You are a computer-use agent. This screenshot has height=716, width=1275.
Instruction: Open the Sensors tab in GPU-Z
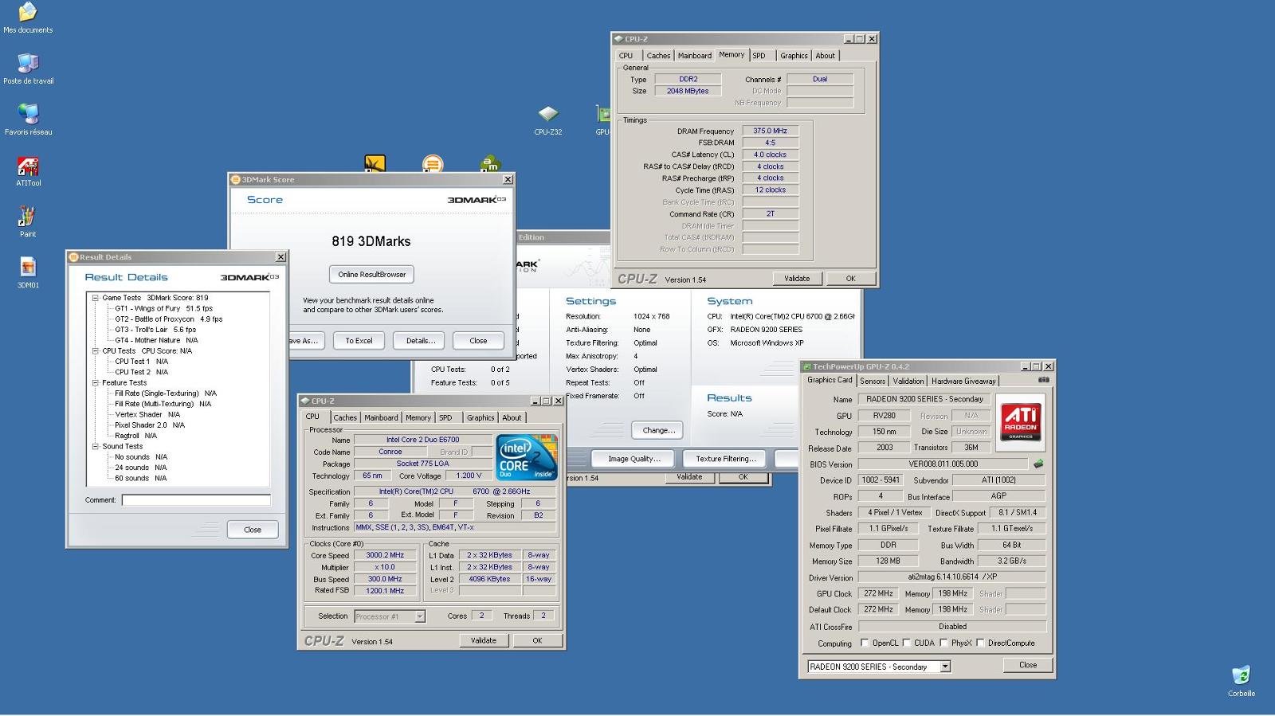(873, 381)
